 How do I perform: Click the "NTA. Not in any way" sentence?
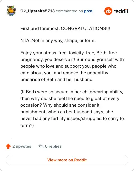(x=58, y=41)
